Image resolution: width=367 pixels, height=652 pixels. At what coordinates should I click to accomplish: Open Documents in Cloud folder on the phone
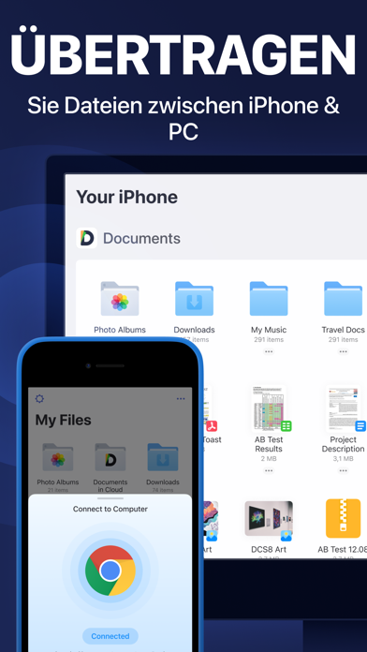tap(110, 457)
